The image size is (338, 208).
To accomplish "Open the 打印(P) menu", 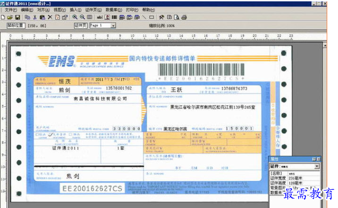I will pos(132,10).
